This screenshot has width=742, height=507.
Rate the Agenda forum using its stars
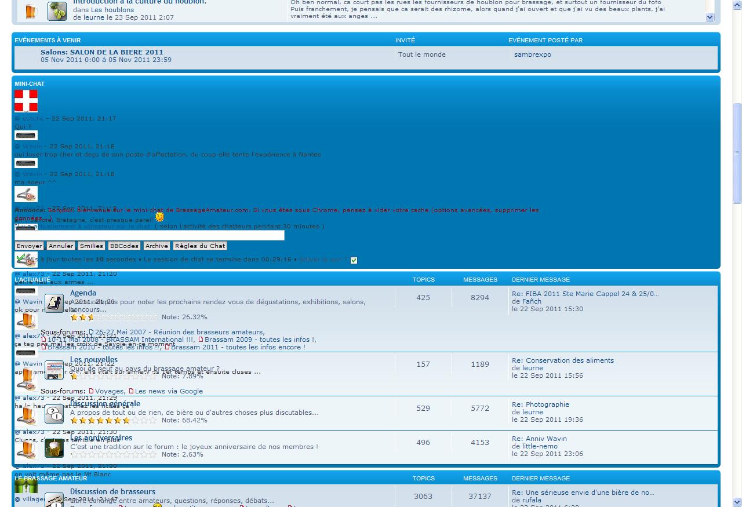tap(114, 317)
